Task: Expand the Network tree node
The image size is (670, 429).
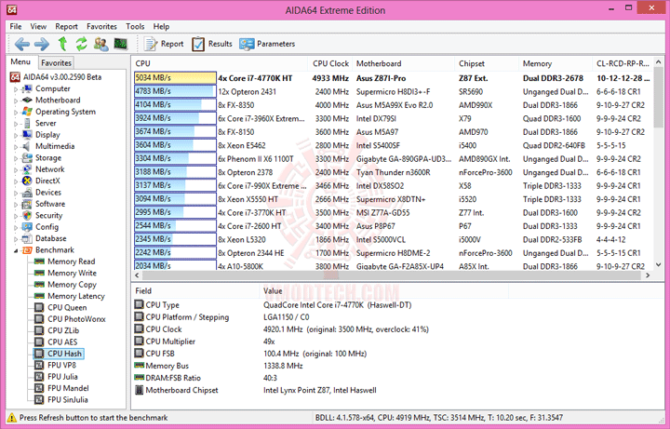Action: click(x=16, y=170)
